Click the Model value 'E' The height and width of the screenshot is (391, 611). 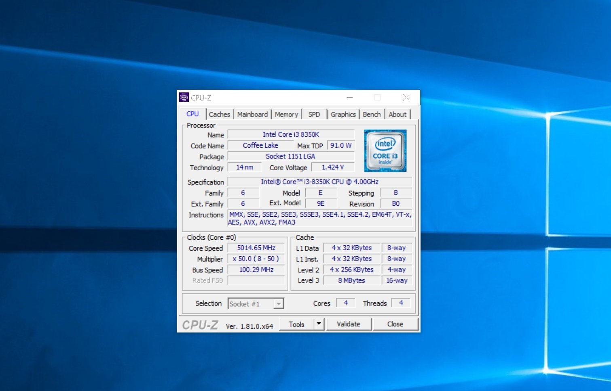coord(321,193)
